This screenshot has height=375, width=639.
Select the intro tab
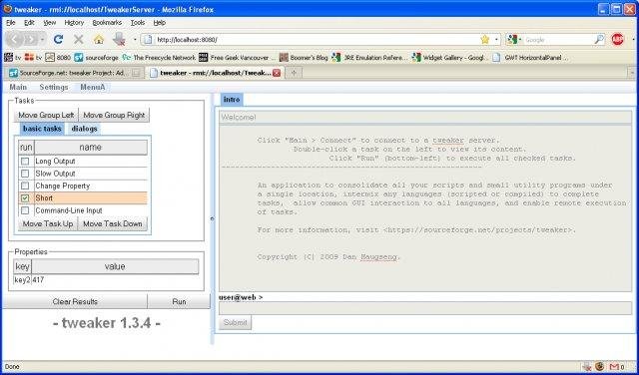click(232, 100)
